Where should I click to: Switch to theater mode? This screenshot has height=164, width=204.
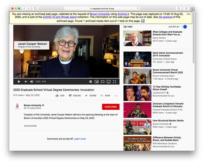102,82
